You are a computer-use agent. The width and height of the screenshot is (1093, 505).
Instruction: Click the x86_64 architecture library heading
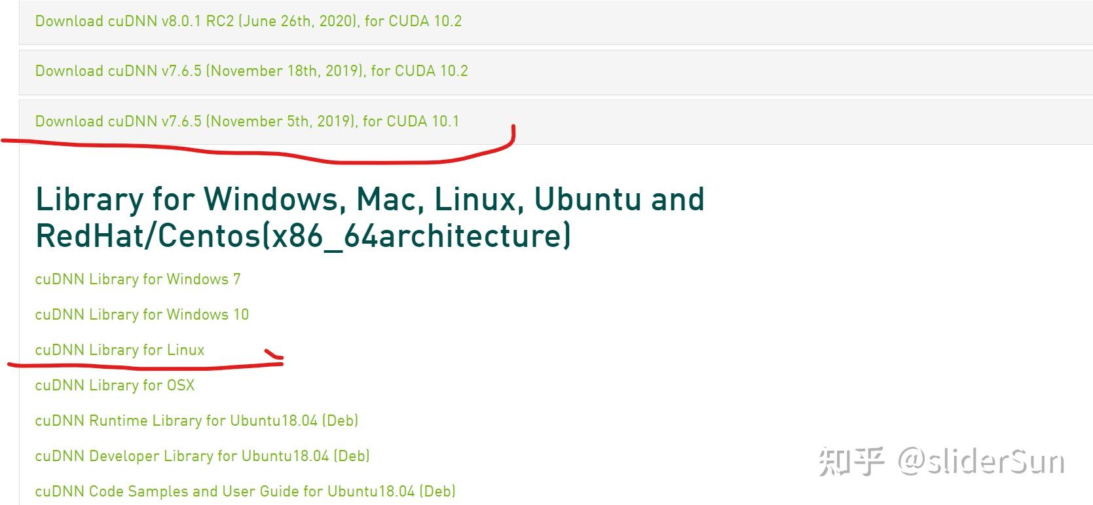370,216
